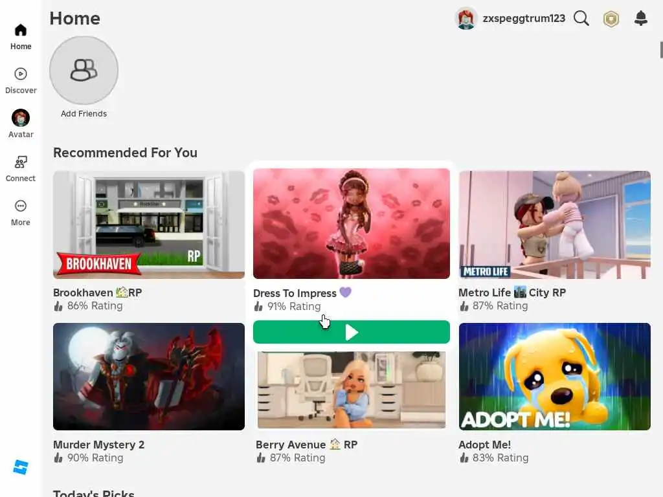This screenshot has width=663, height=497.
Task: Open the Robux hexagon icon
Action: (x=611, y=19)
